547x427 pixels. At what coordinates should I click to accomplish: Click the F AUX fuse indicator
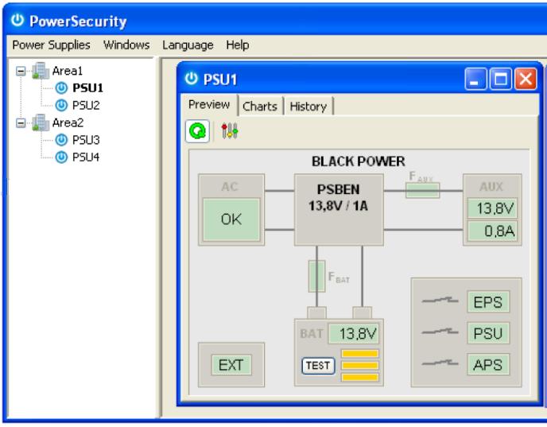point(422,191)
